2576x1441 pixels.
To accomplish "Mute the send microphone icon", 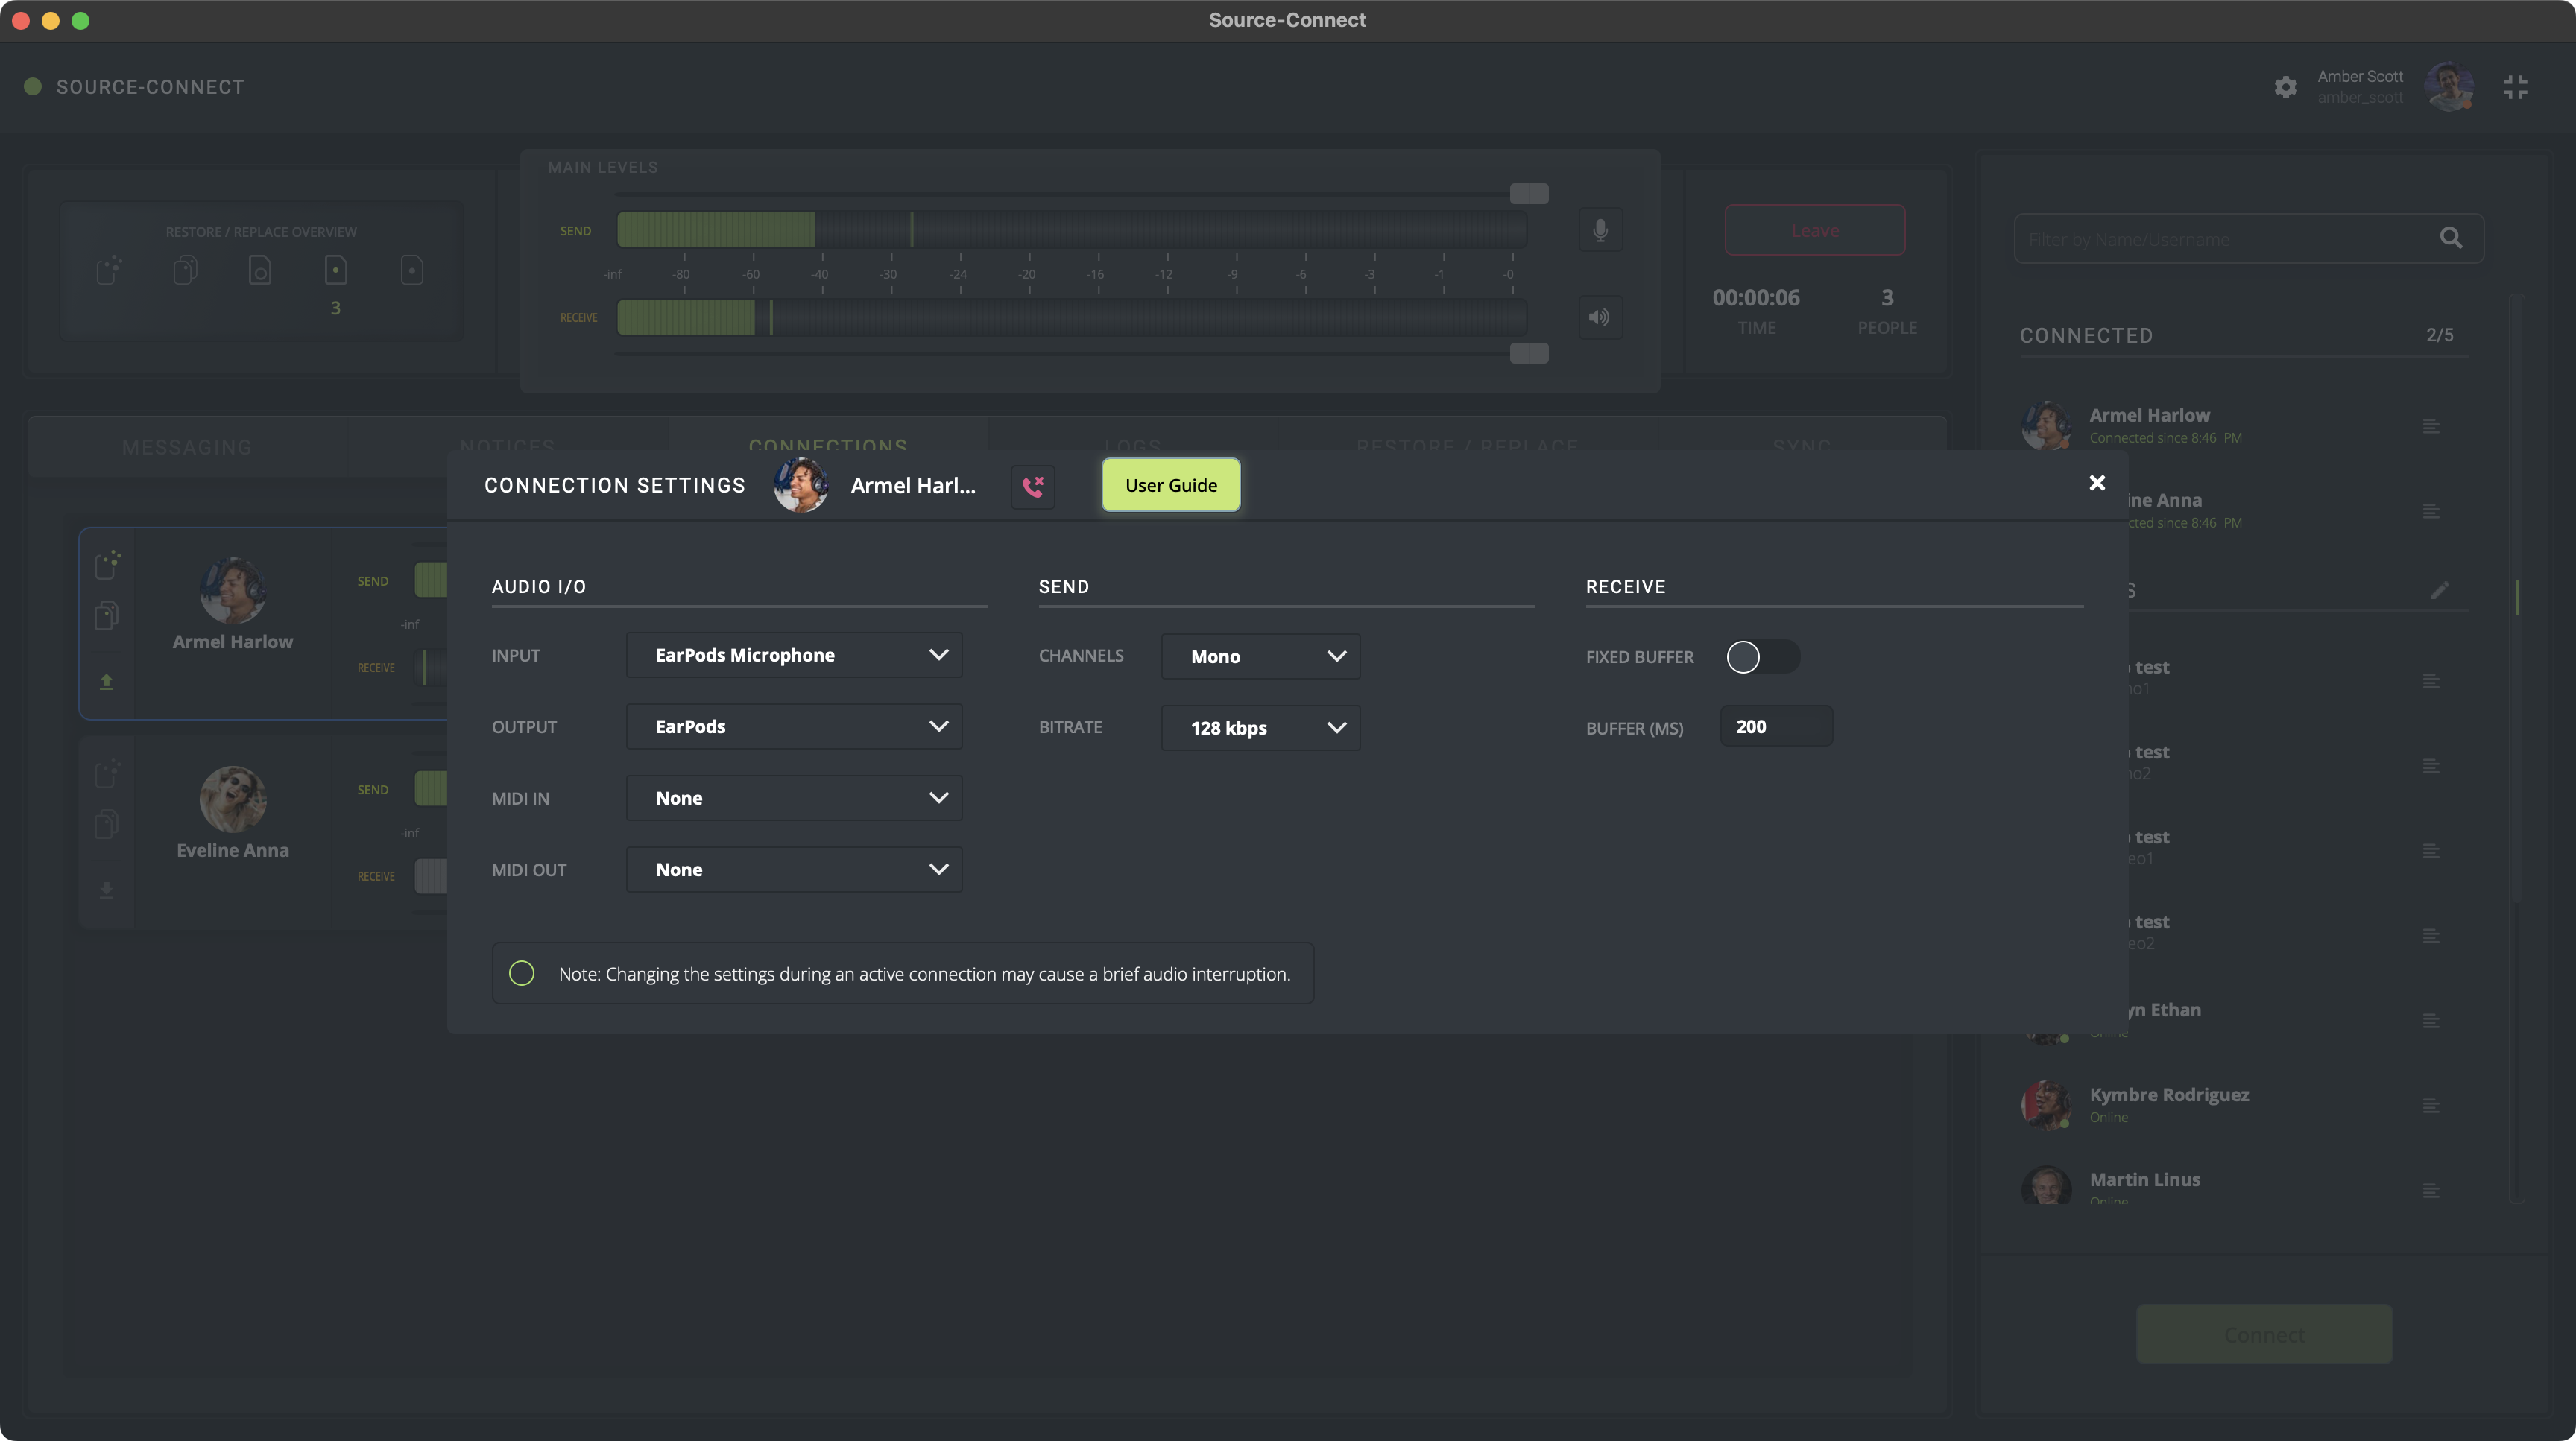I will [1600, 229].
